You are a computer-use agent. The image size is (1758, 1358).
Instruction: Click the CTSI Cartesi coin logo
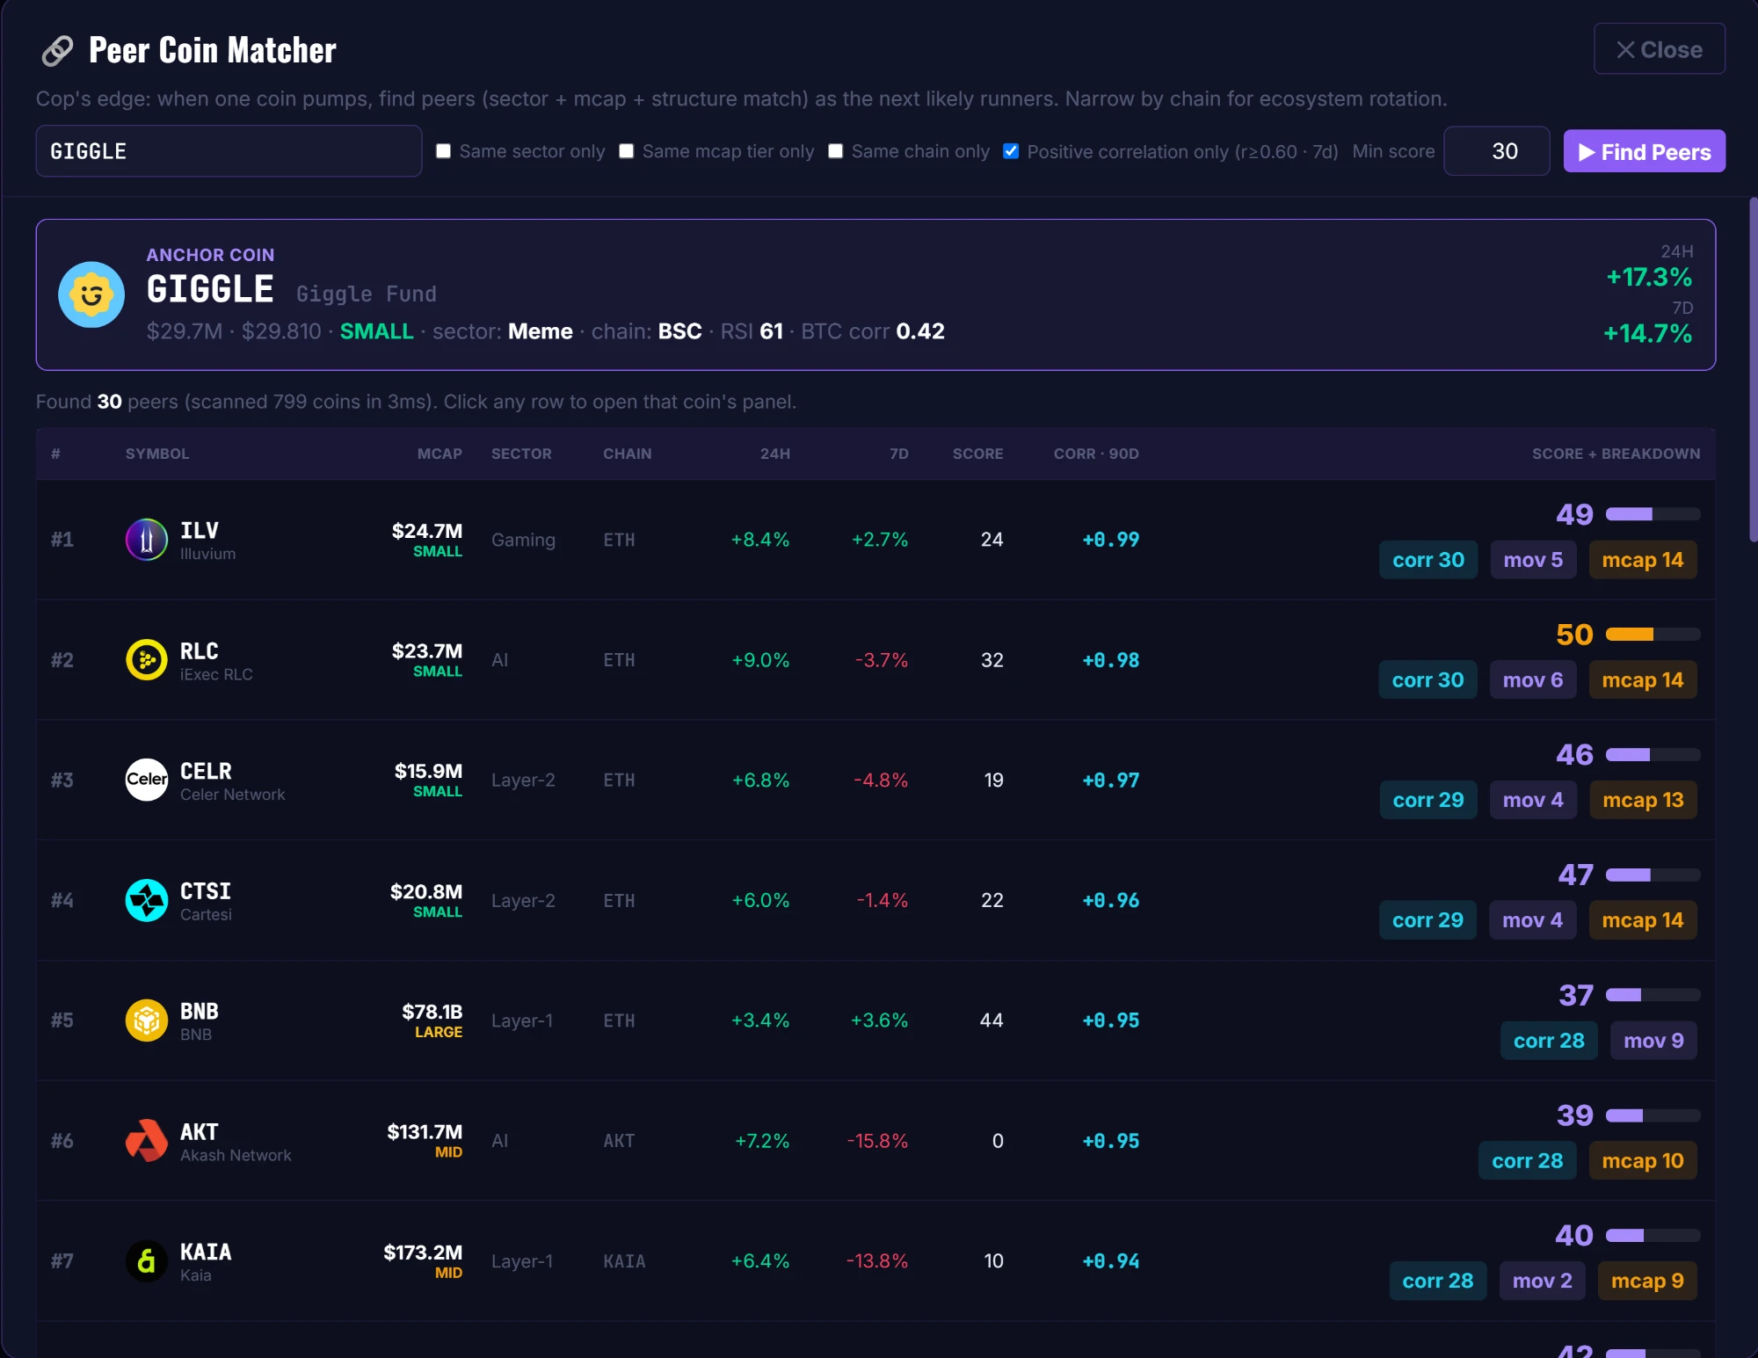click(147, 900)
